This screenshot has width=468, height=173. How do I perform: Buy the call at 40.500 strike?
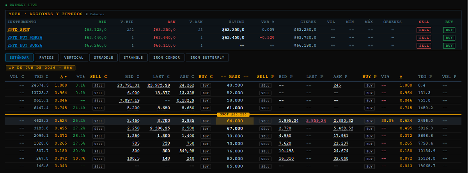click(206, 85)
